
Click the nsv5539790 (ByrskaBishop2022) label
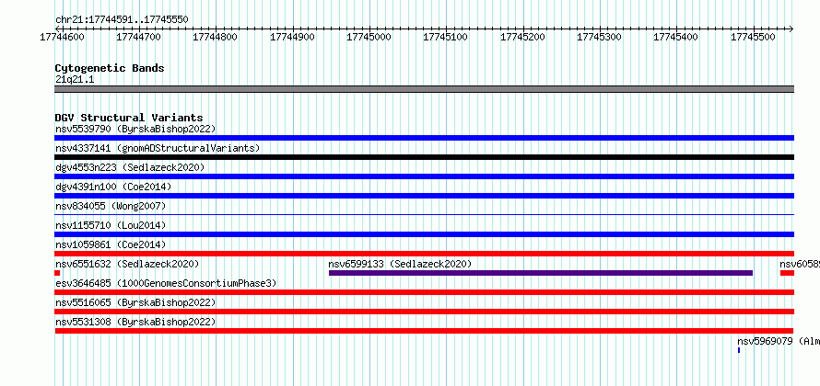[135, 129]
